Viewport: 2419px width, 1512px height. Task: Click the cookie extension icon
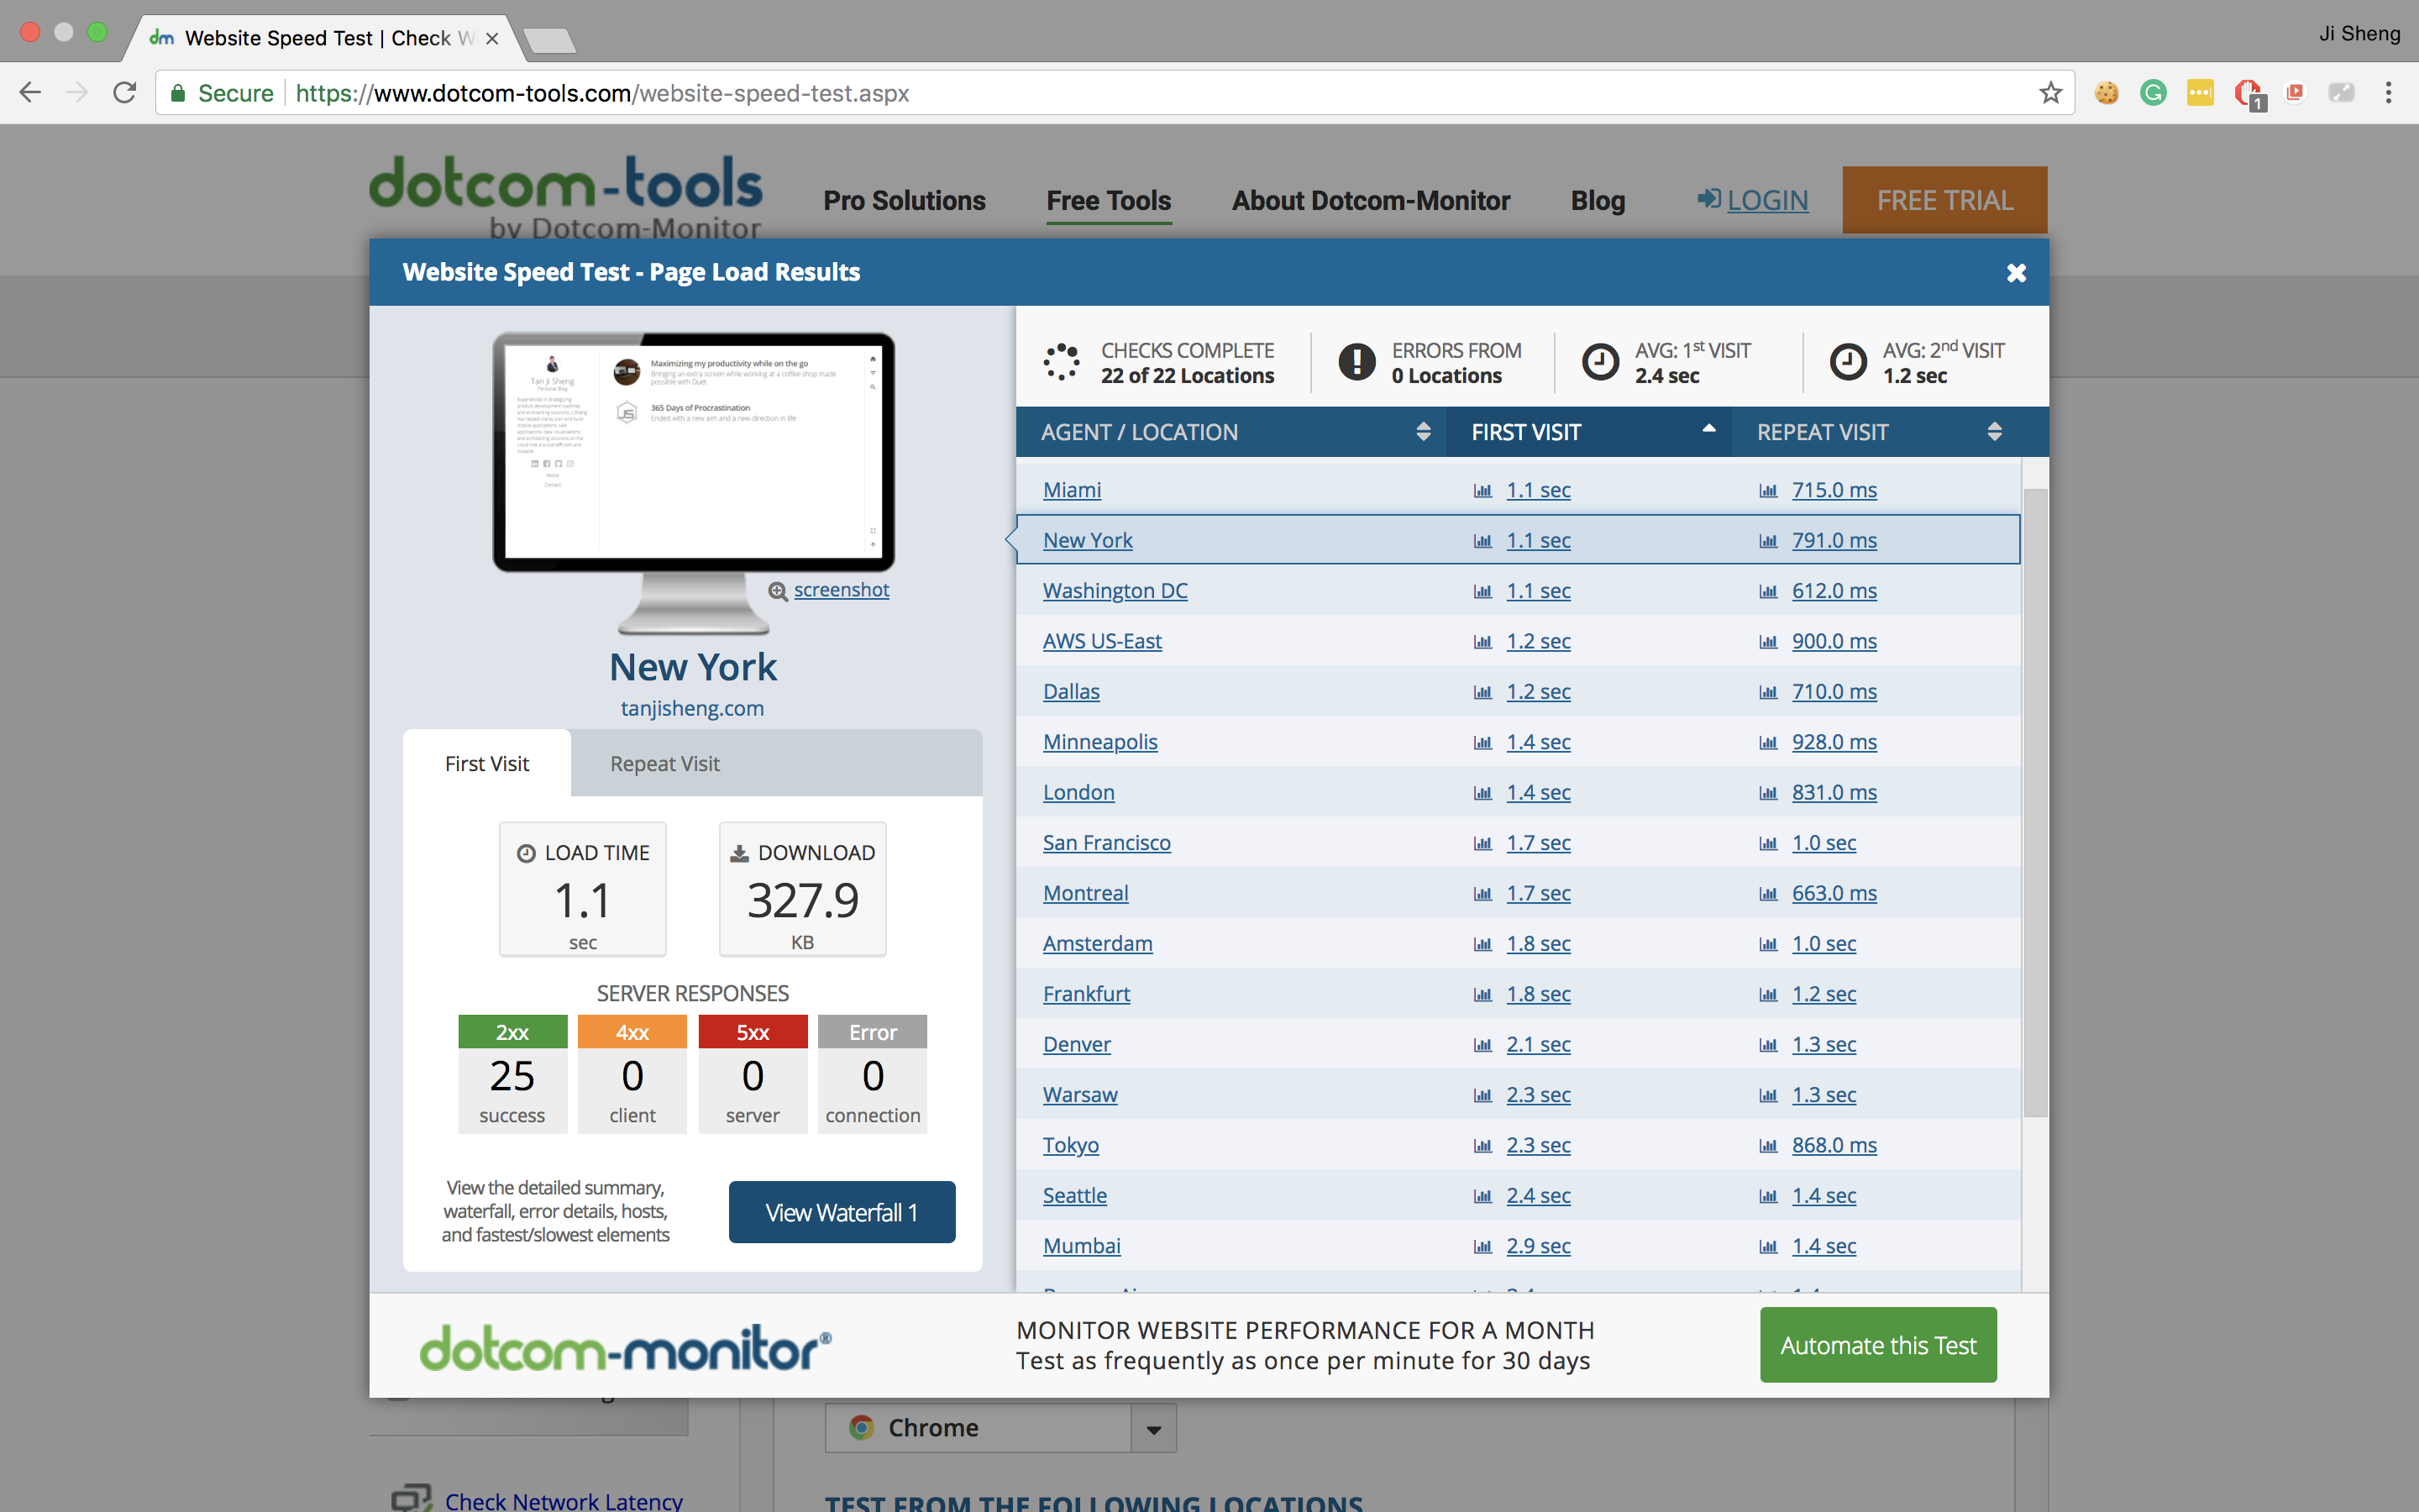[x=2107, y=93]
